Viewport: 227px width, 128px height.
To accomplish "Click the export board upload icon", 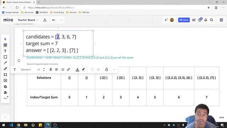I will tap(45, 20).
